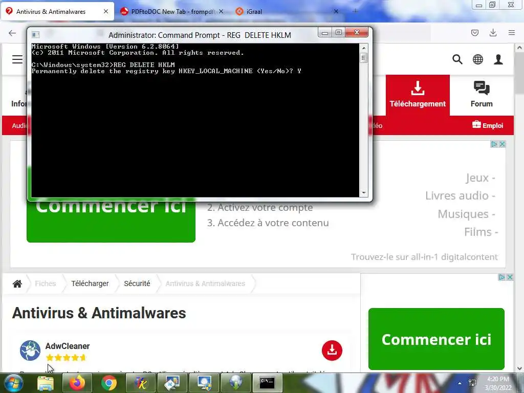The width and height of the screenshot is (524, 393).
Task: Close the PDFtoDOC New Tab tab
Action: pyautogui.click(x=221, y=11)
